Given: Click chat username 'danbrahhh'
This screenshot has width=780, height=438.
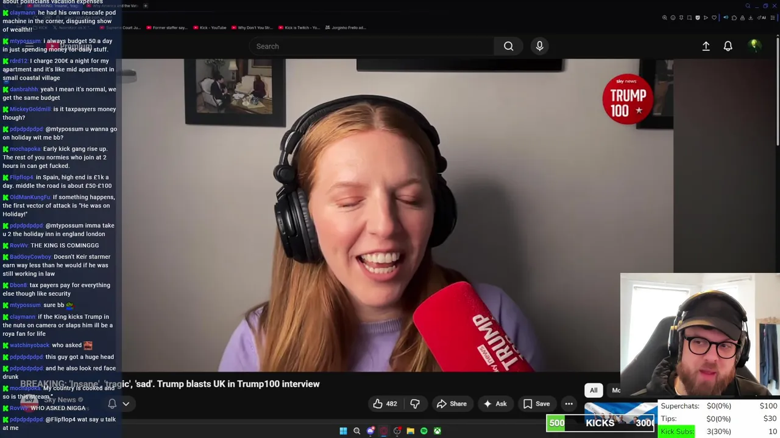Looking at the screenshot, I should click(24, 89).
